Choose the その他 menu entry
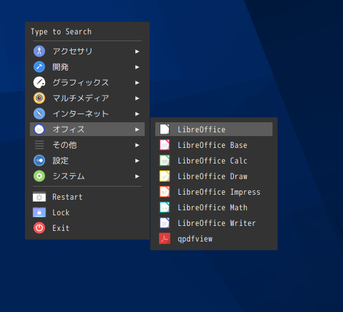 click(87, 145)
